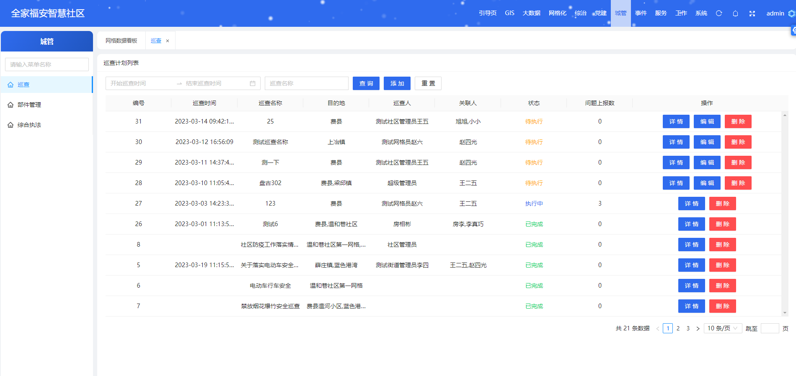Focus the menu name search field
The image size is (796, 376).
(47, 64)
